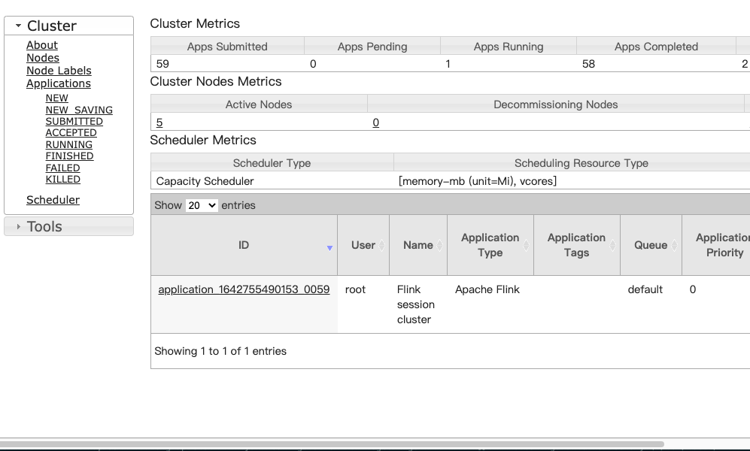
Task: Sort table by Application Type column
Action: coord(490,245)
